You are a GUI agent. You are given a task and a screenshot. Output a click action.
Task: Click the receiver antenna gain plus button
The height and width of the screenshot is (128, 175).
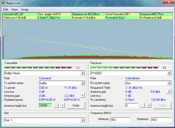168,91
